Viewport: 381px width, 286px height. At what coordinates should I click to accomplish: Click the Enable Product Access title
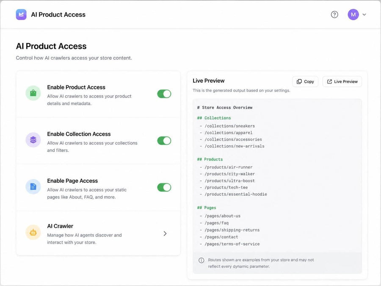point(76,87)
